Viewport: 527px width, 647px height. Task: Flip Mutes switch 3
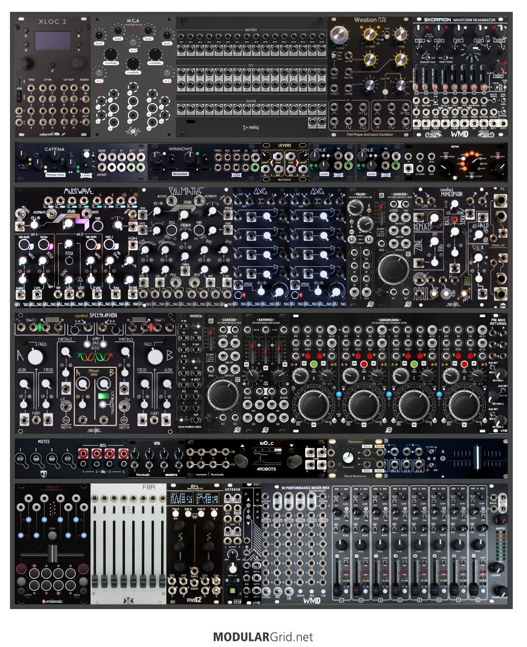tap(52, 458)
